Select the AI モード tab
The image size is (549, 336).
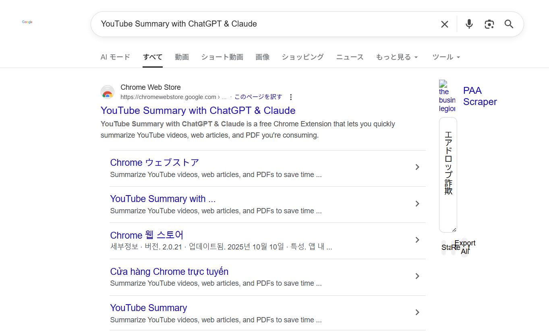(x=115, y=57)
